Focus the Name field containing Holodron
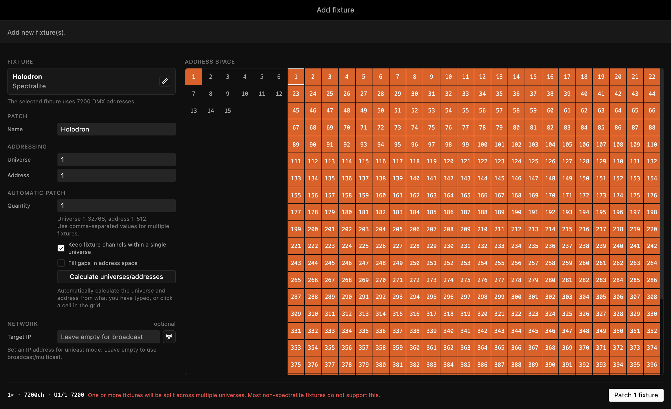This screenshot has height=409, width=671. pyautogui.click(x=116, y=129)
